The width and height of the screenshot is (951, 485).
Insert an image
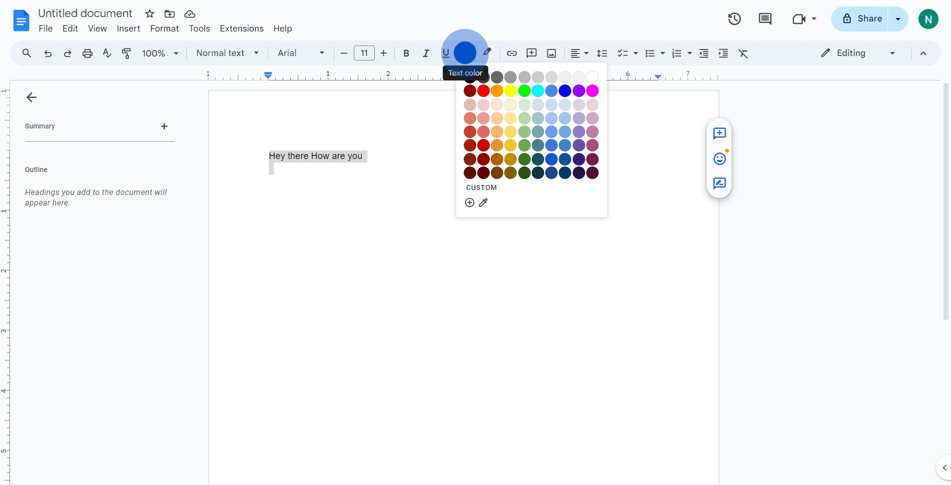point(551,53)
